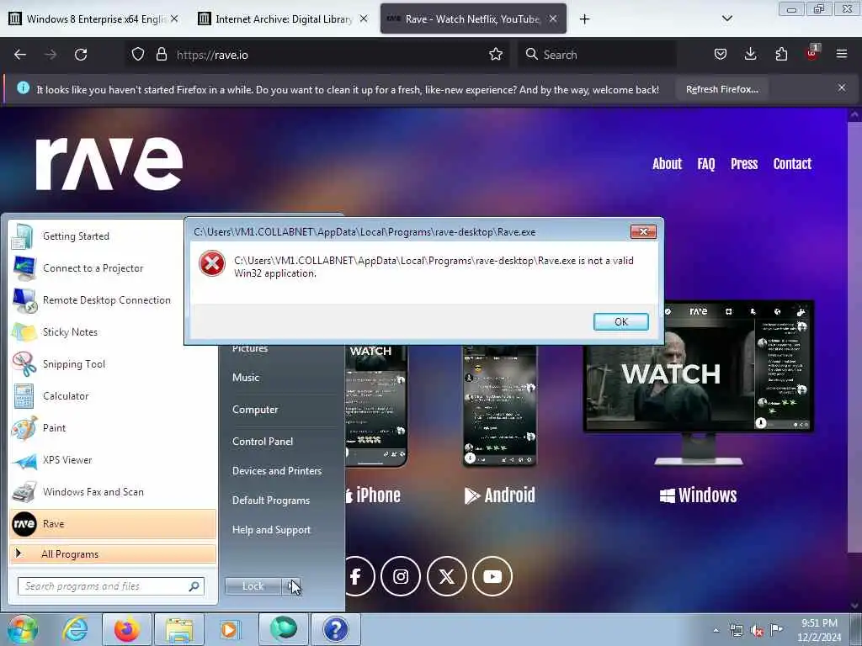Open the Firefox downloads panel
The image size is (862, 646).
[750, 55]
